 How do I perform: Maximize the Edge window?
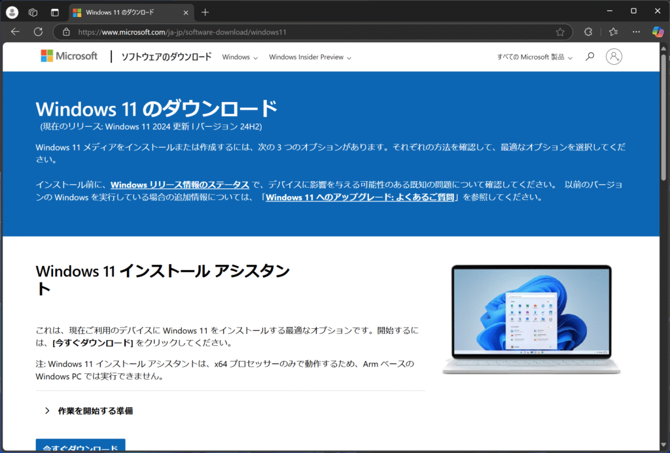tap(633, 11)
